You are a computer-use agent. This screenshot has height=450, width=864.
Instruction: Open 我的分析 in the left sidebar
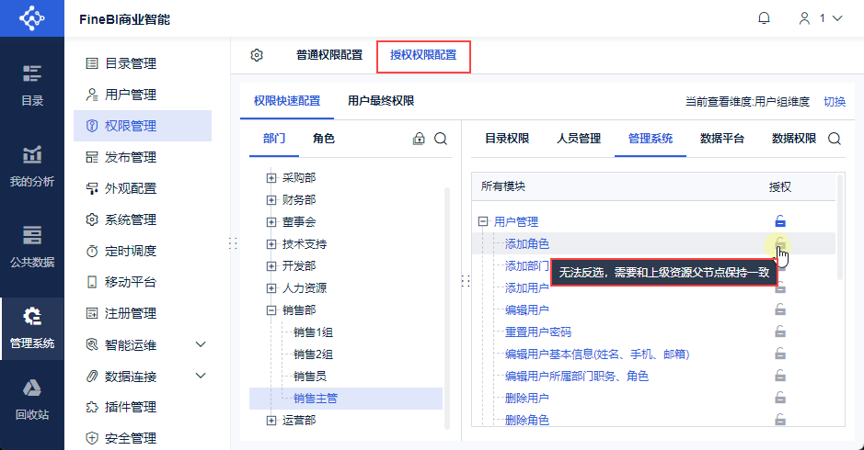point(32,166)
